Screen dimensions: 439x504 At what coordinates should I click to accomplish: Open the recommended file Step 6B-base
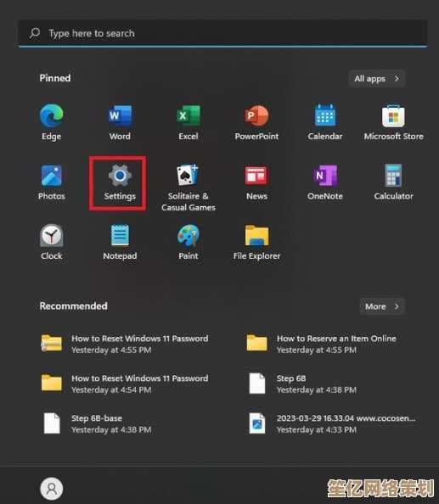98,423
